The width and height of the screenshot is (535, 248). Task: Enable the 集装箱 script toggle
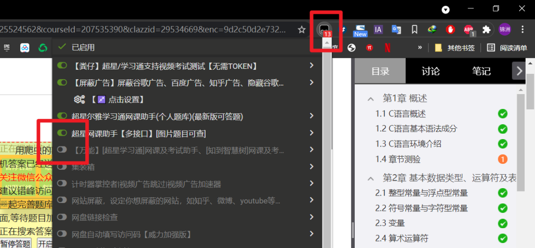(x=62, y=166)
